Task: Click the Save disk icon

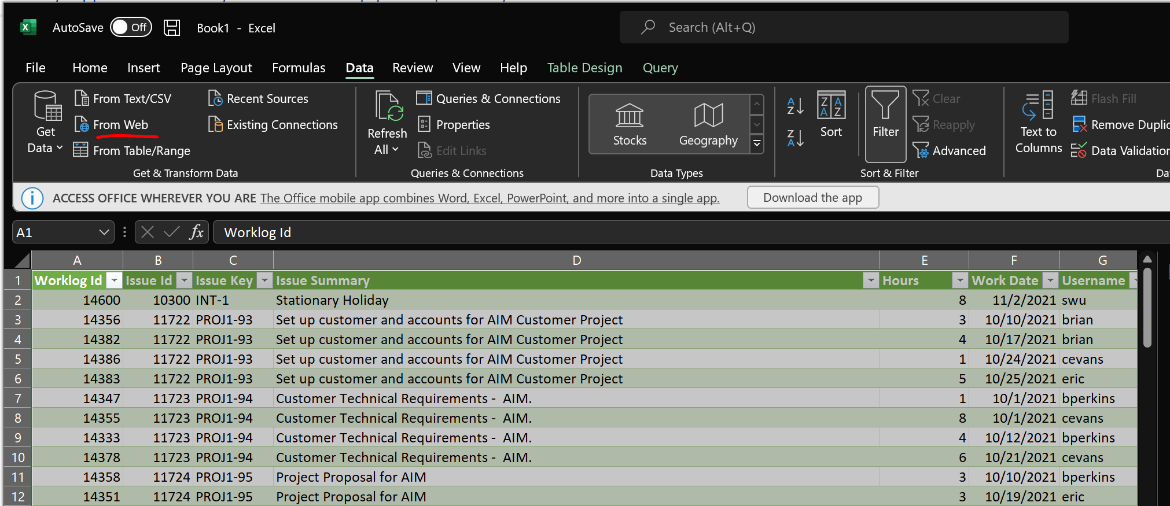Action: coord(172,28)
